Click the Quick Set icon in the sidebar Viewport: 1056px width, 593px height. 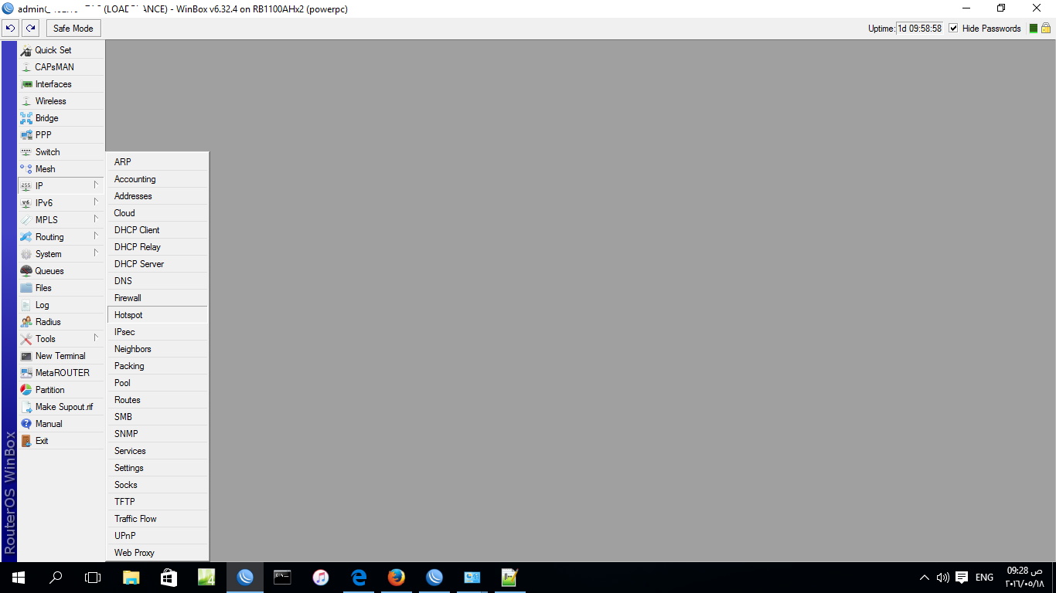coord(26,50)
